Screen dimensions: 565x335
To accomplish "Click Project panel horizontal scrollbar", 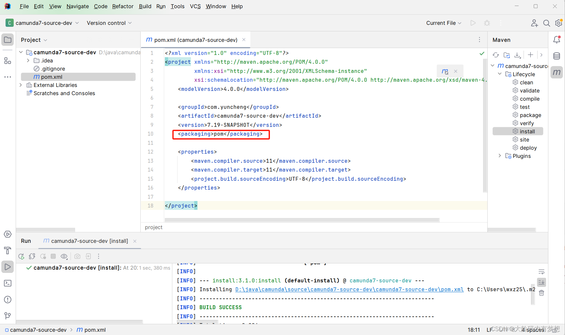I will [45, 229].
